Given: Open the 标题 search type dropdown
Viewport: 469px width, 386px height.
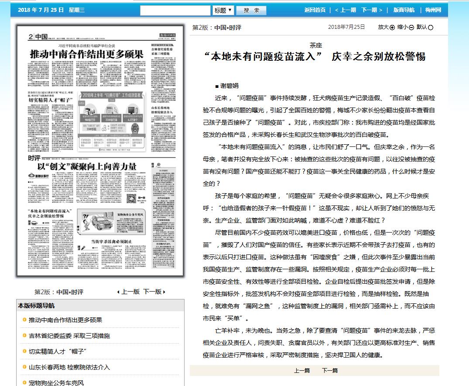Looking at the screenshot, I should coord(223,10).
